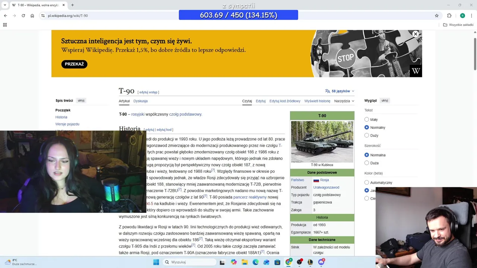The width and height of the screenshot is (477, 268).
Task: Click the address bar URL
Action: click(x=68, y=16)
